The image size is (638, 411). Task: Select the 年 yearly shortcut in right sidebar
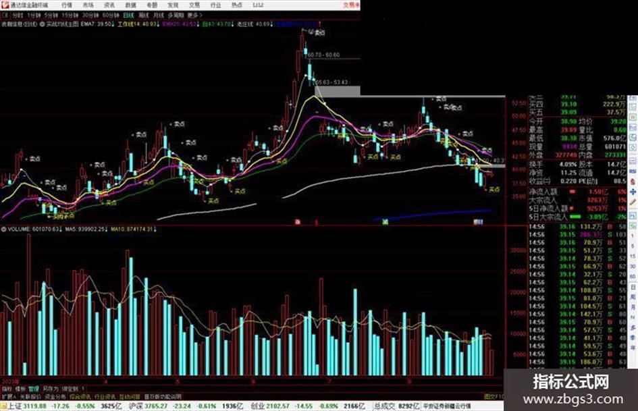[x=633, y=348]
